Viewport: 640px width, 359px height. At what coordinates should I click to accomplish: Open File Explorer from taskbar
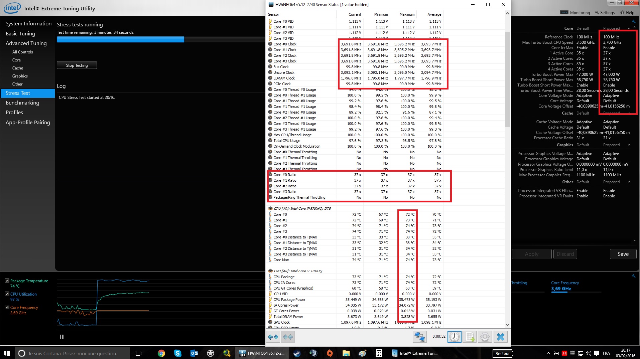point(346,353)
